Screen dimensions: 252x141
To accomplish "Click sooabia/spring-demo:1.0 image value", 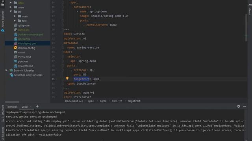I will click(x=109, y=16).
